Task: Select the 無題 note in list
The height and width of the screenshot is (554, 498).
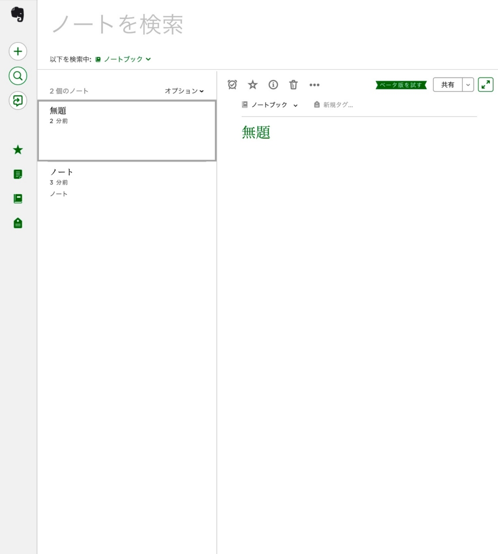Action: (x=127, y=131)
